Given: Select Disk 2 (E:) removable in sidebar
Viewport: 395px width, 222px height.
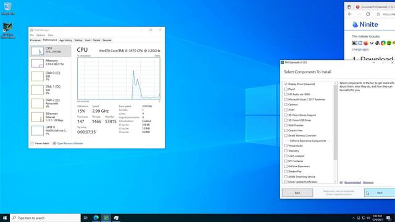Looking at the screenshot, I should [x=50, y=104].
